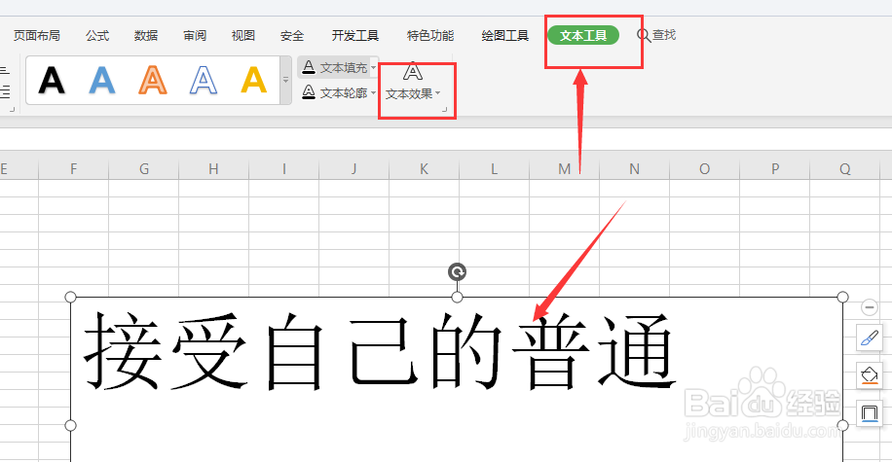Click the left-middle handle of text box
Viewport: 892px width, 462px height.
point(70,425)
